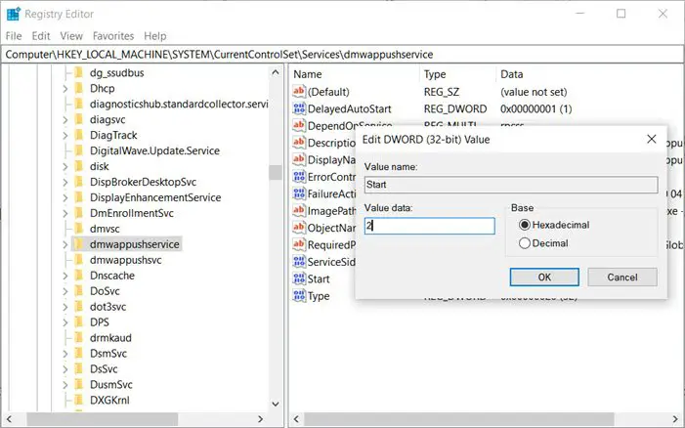This screenshot has width=685, height=428.
Task: Expand the disk key
Action: pos(65,167)
